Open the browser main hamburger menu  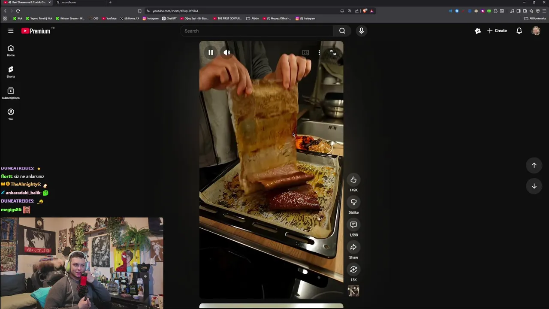pos(544,11)
